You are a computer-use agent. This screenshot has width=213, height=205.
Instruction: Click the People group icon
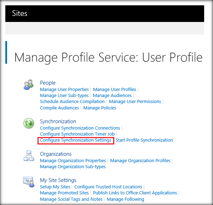point(29,85)
